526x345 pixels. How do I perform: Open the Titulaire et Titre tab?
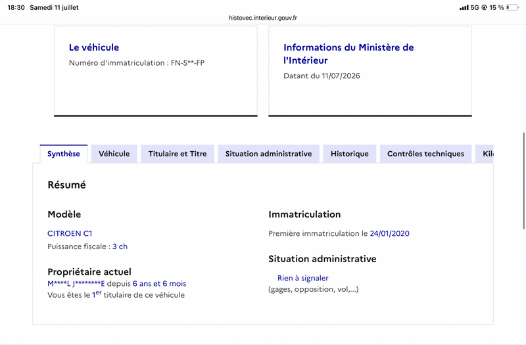click(x=178, y=154)
